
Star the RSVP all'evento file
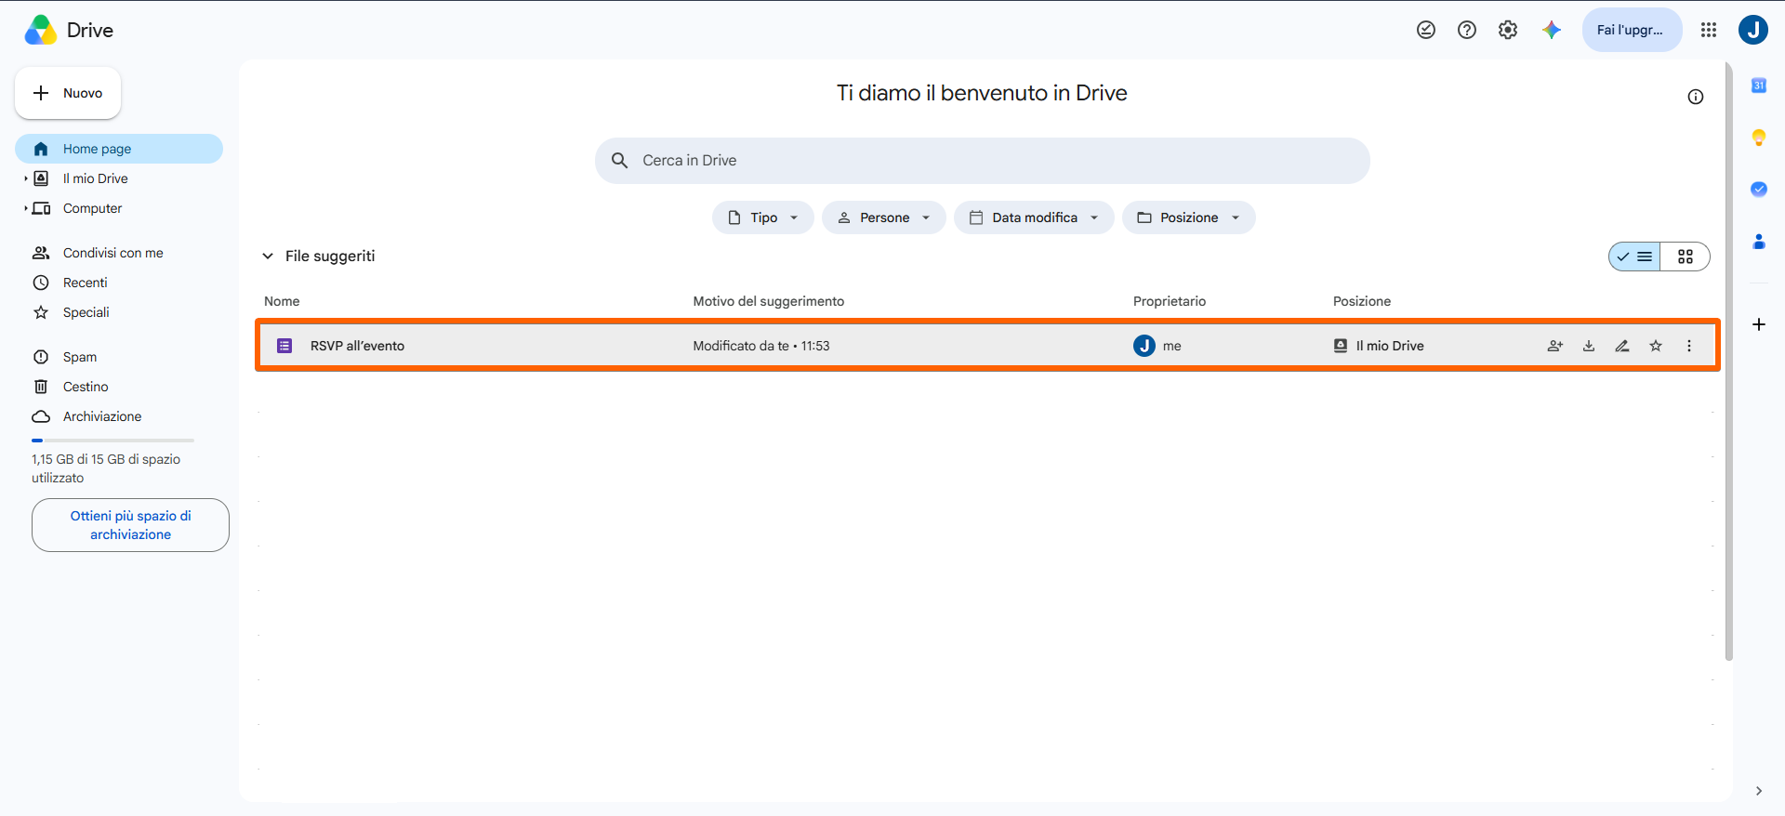1656,346
